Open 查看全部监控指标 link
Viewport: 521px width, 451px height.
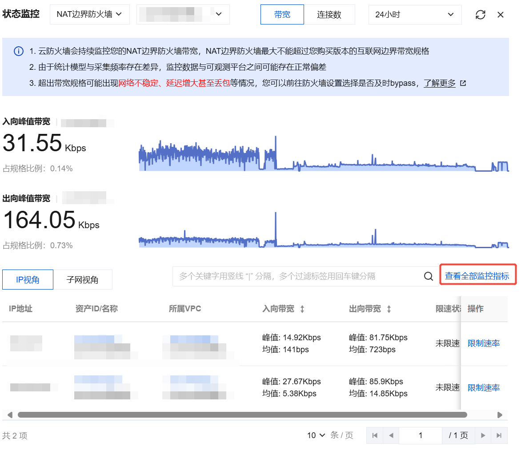pos(477,276)
